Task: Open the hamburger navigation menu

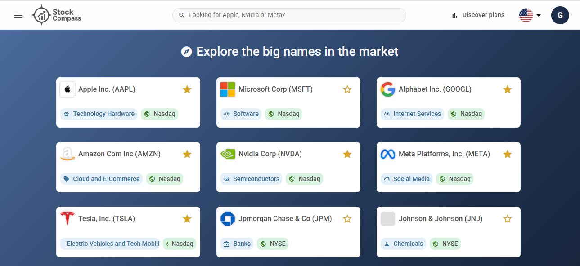Action: click(18, 15)
